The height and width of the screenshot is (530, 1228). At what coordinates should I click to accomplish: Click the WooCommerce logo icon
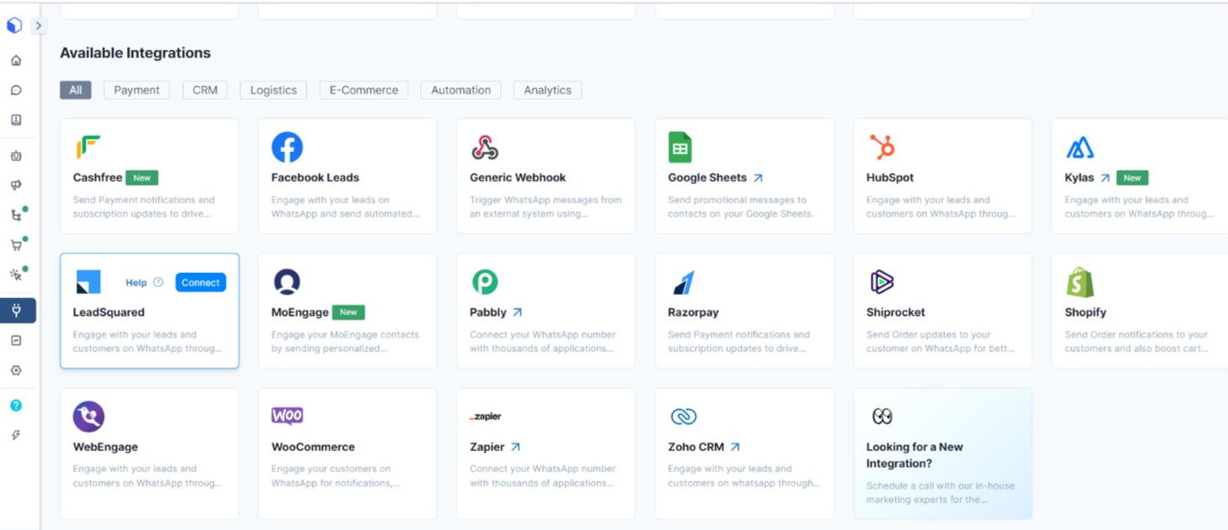[287, 416]
